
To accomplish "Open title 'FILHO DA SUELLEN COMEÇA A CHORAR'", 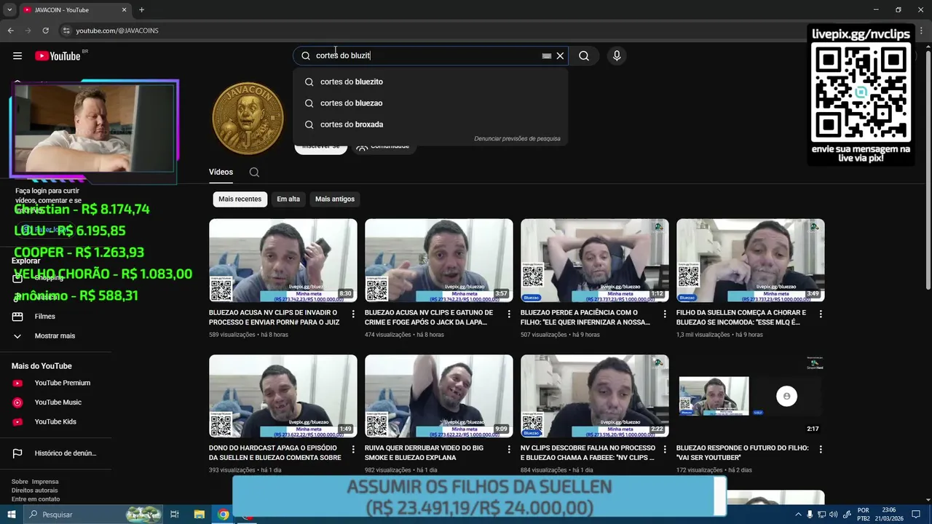I will [x=741, y=317].
